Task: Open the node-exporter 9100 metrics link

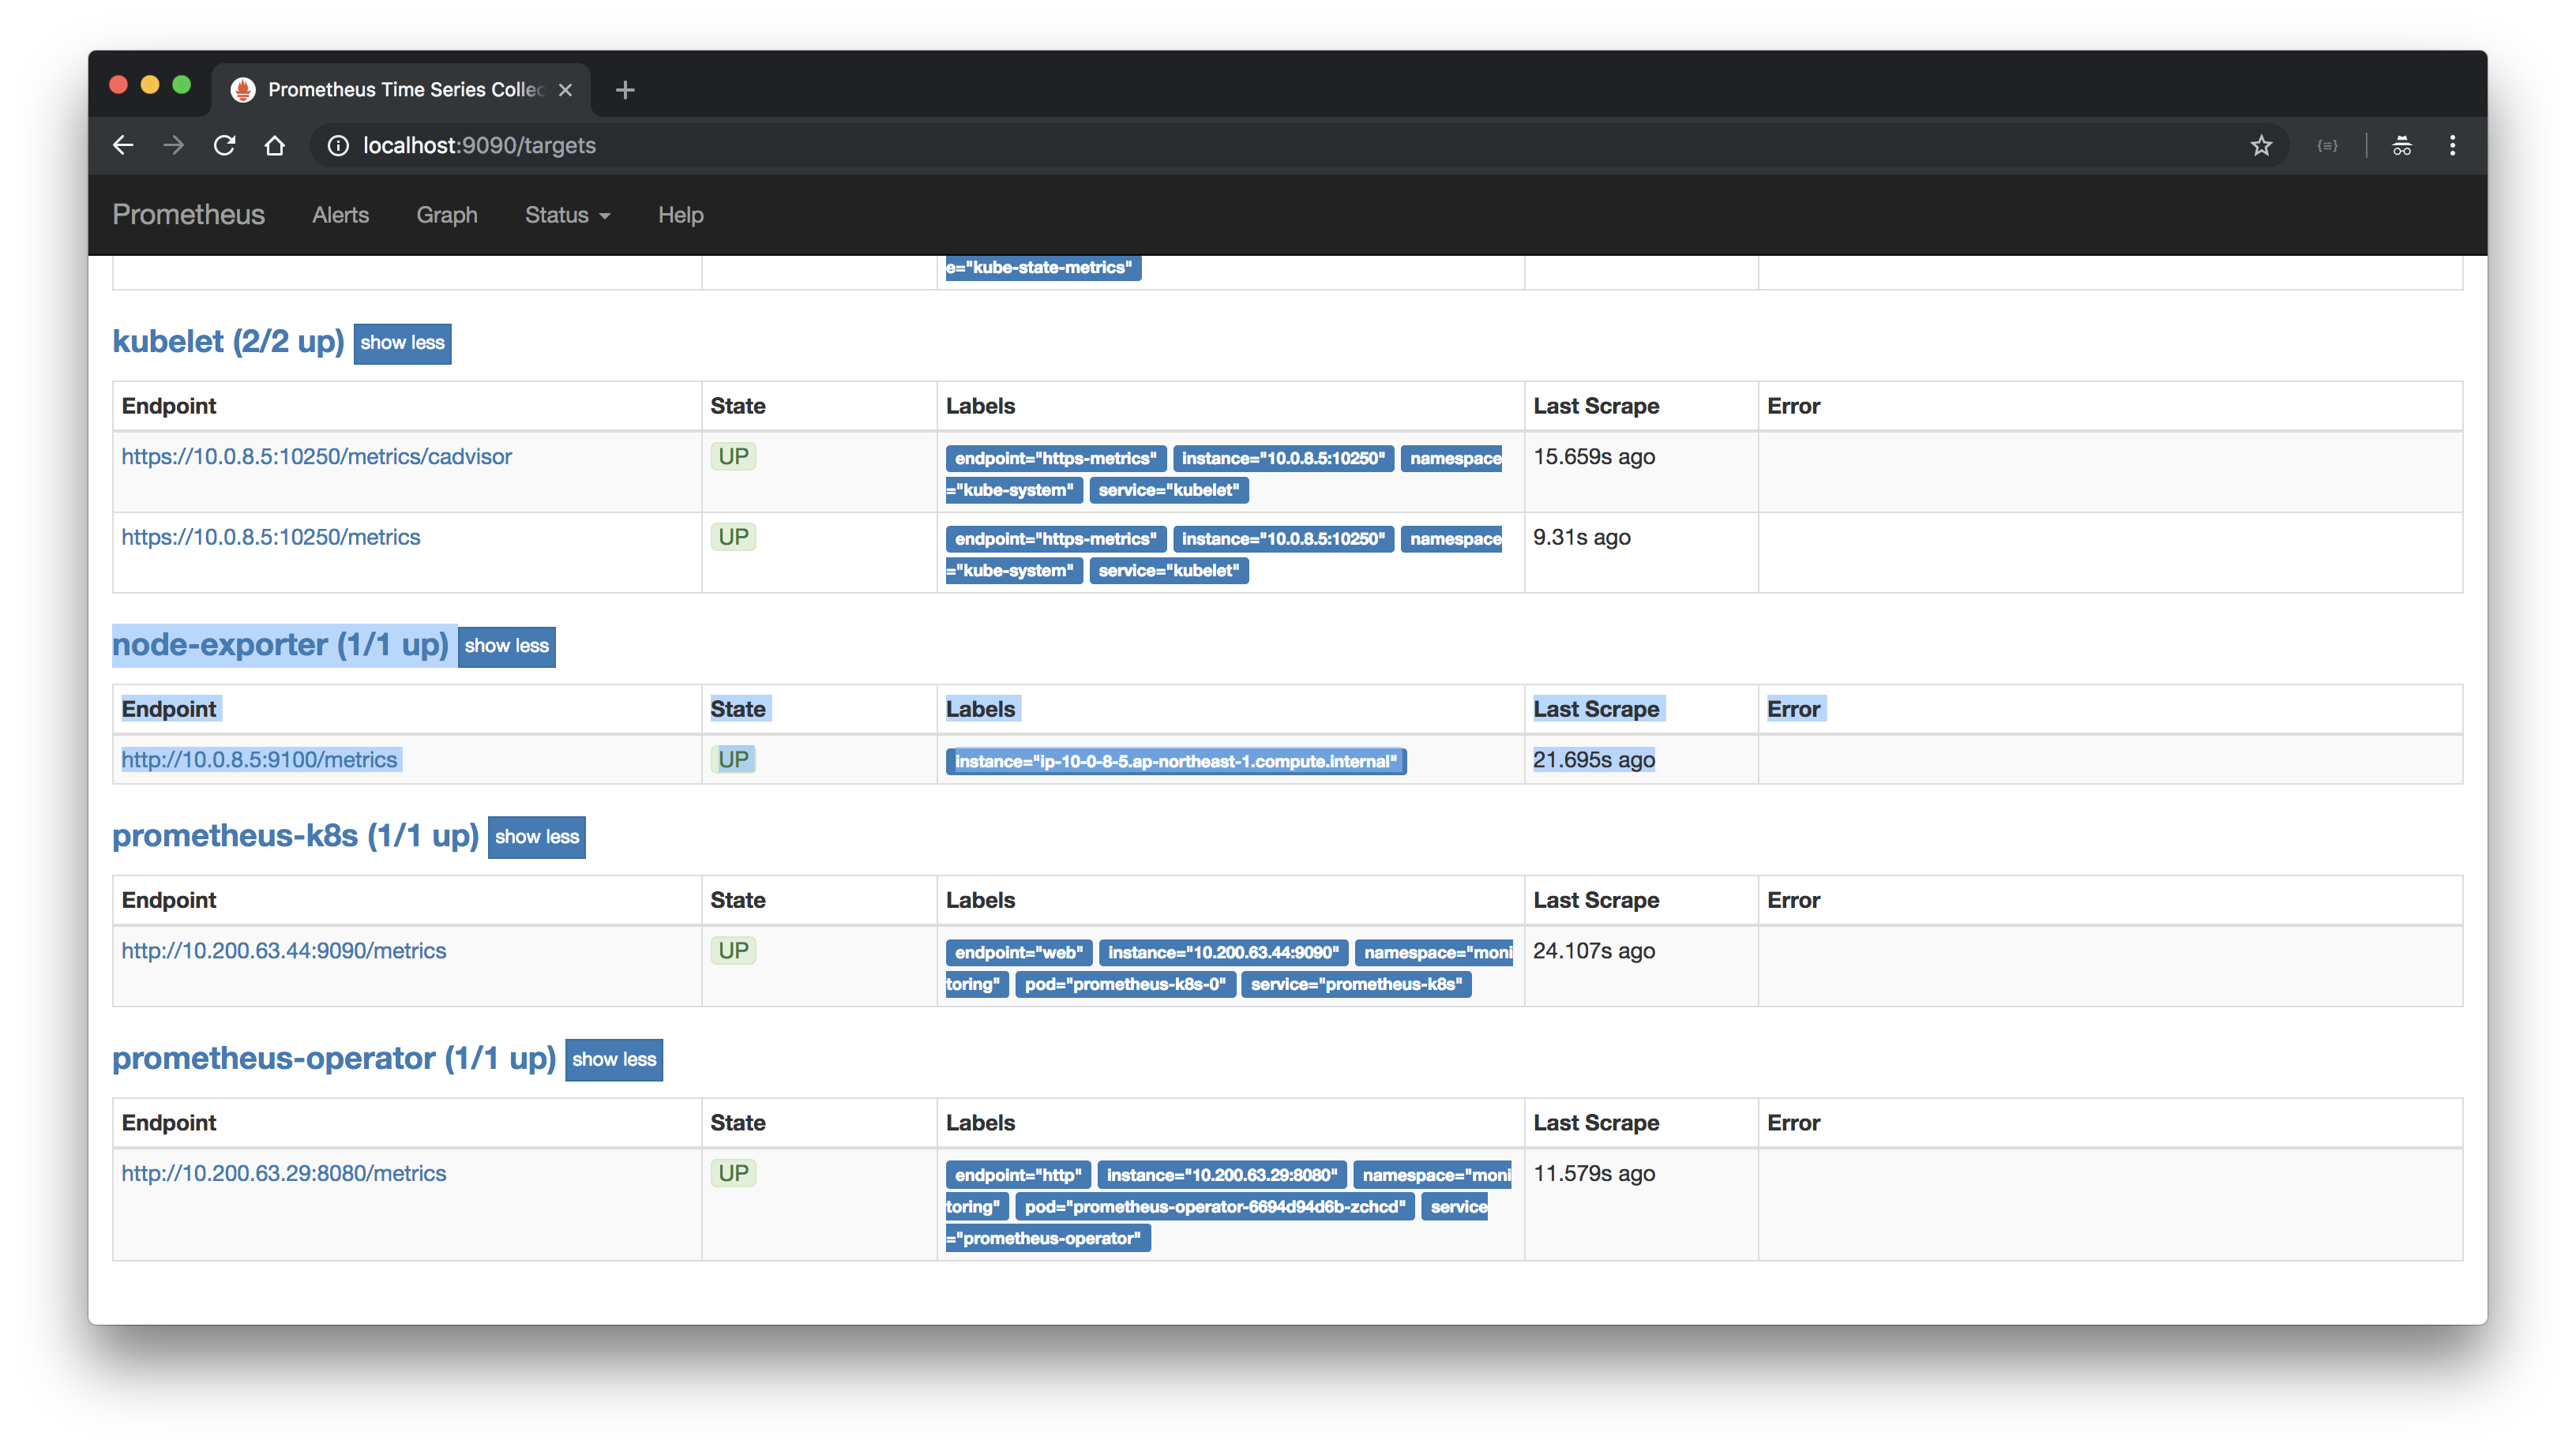Action: (259, 760)
